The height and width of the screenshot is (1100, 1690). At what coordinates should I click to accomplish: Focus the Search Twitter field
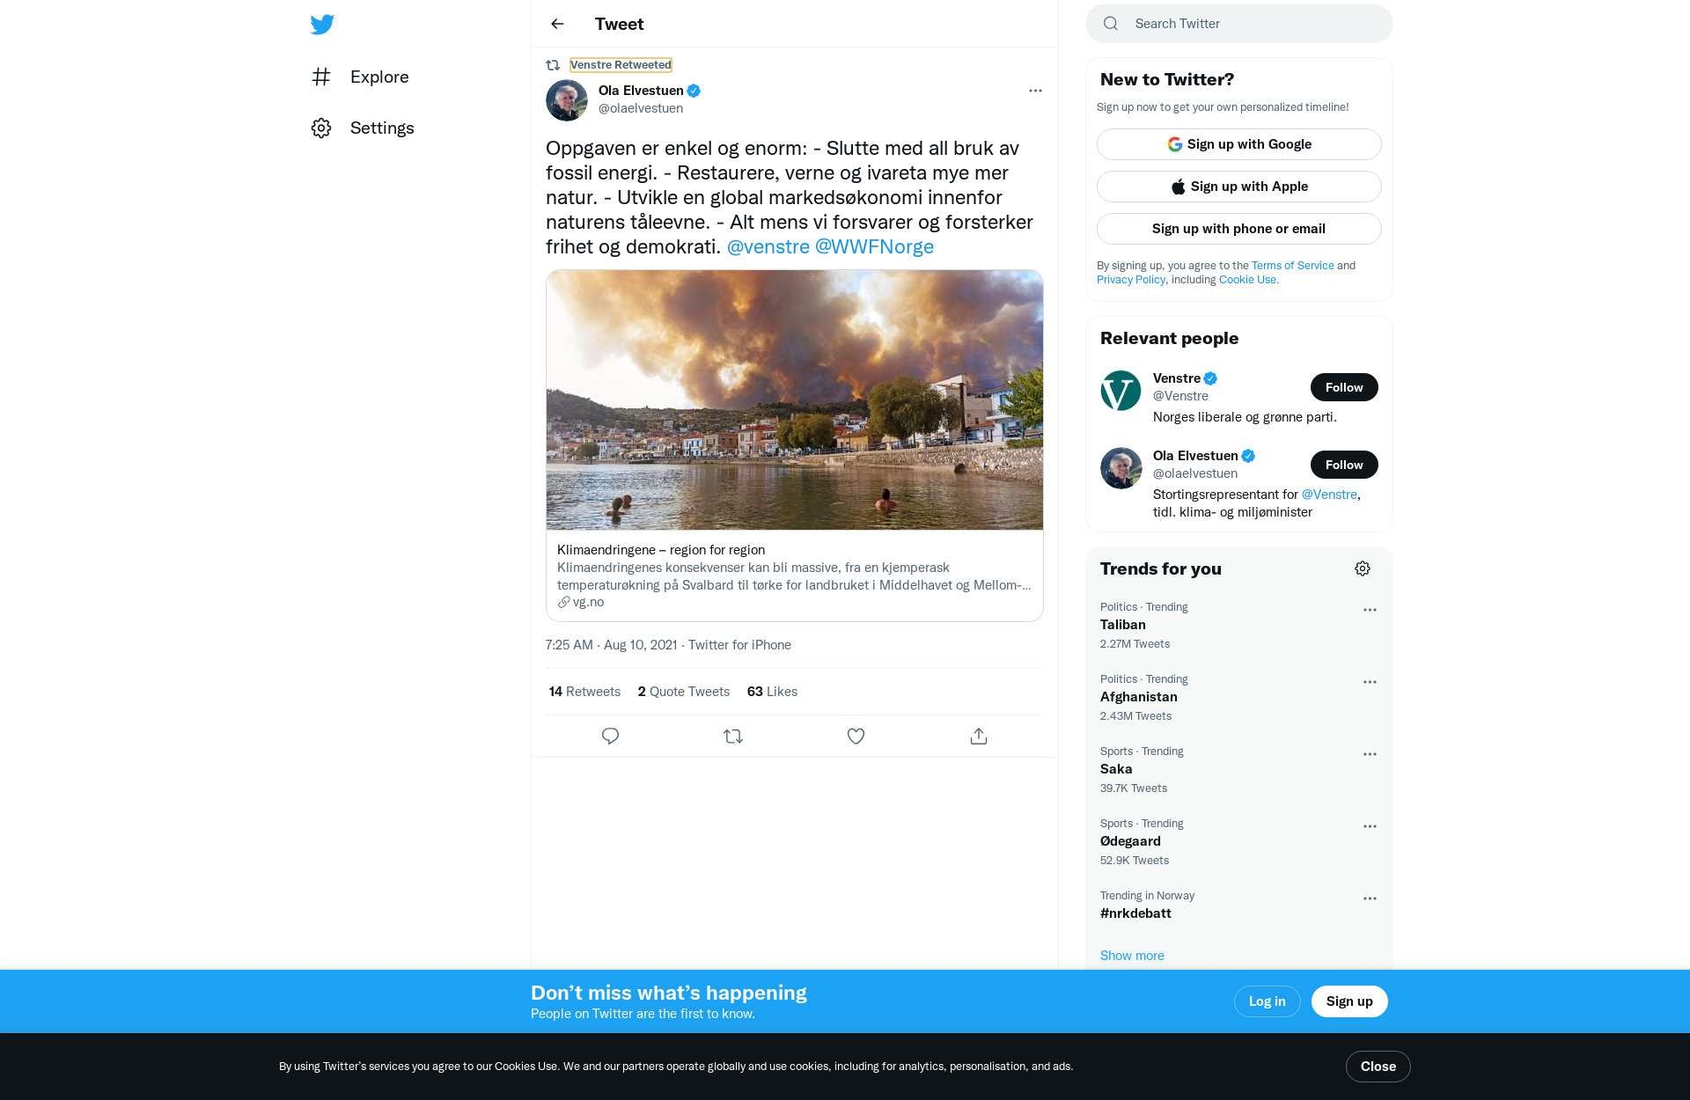(1239, 24)
